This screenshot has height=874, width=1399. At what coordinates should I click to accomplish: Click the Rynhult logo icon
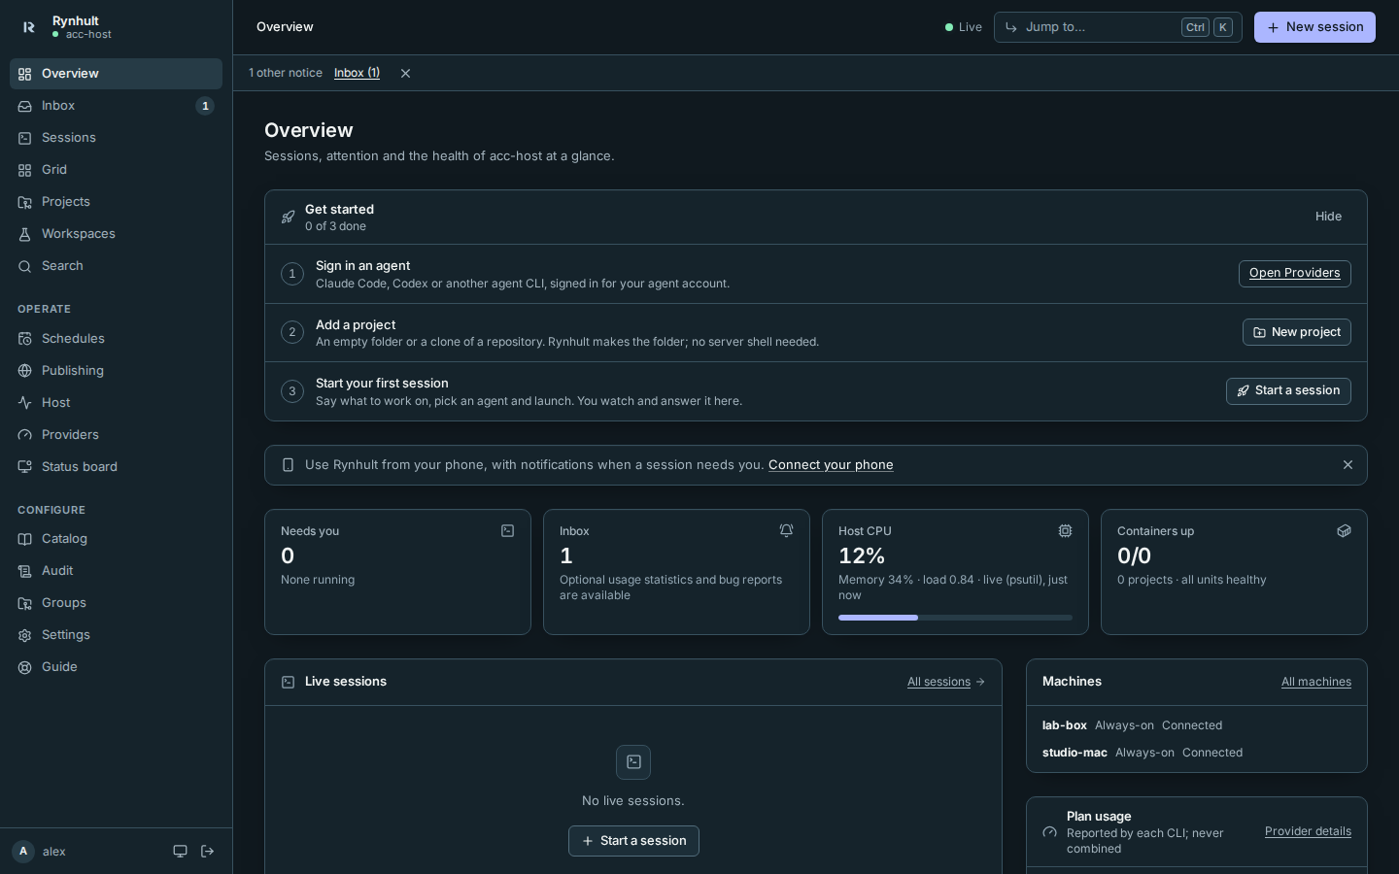(x=29, y=27)
